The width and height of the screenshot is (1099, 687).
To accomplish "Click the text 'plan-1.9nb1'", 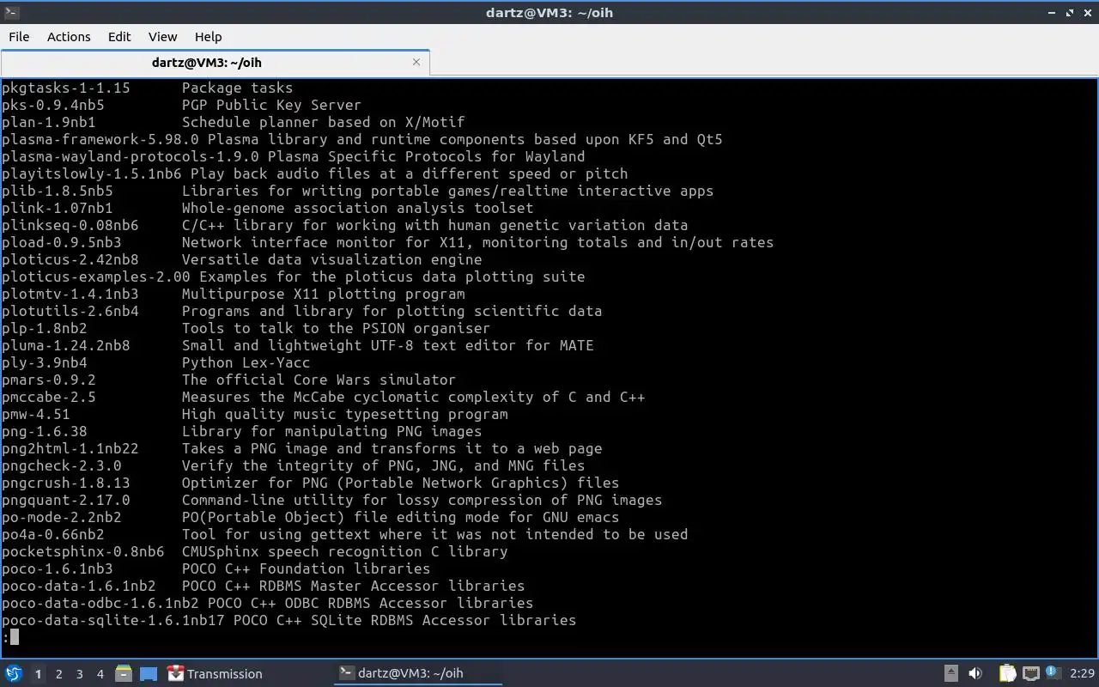I will [49, 122].
